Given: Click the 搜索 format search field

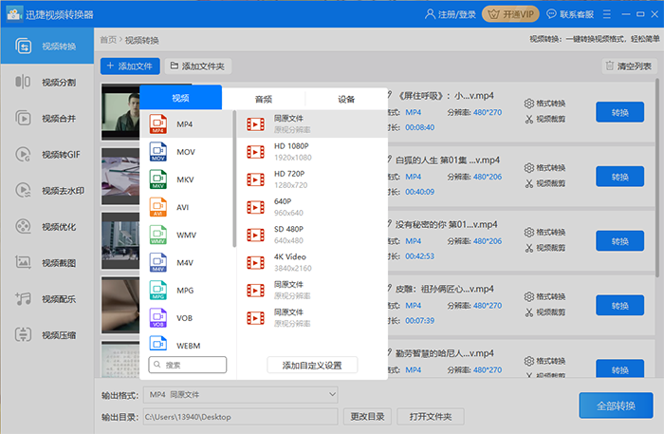Looking at the screenshot, I should [188, 365].
